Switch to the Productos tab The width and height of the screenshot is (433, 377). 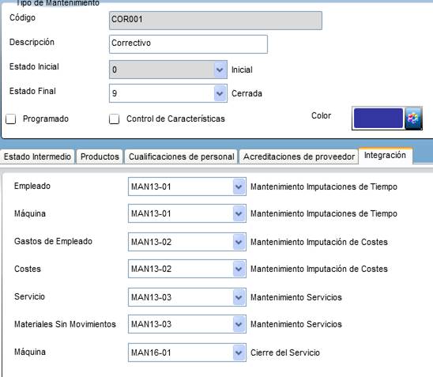[100, 156]
